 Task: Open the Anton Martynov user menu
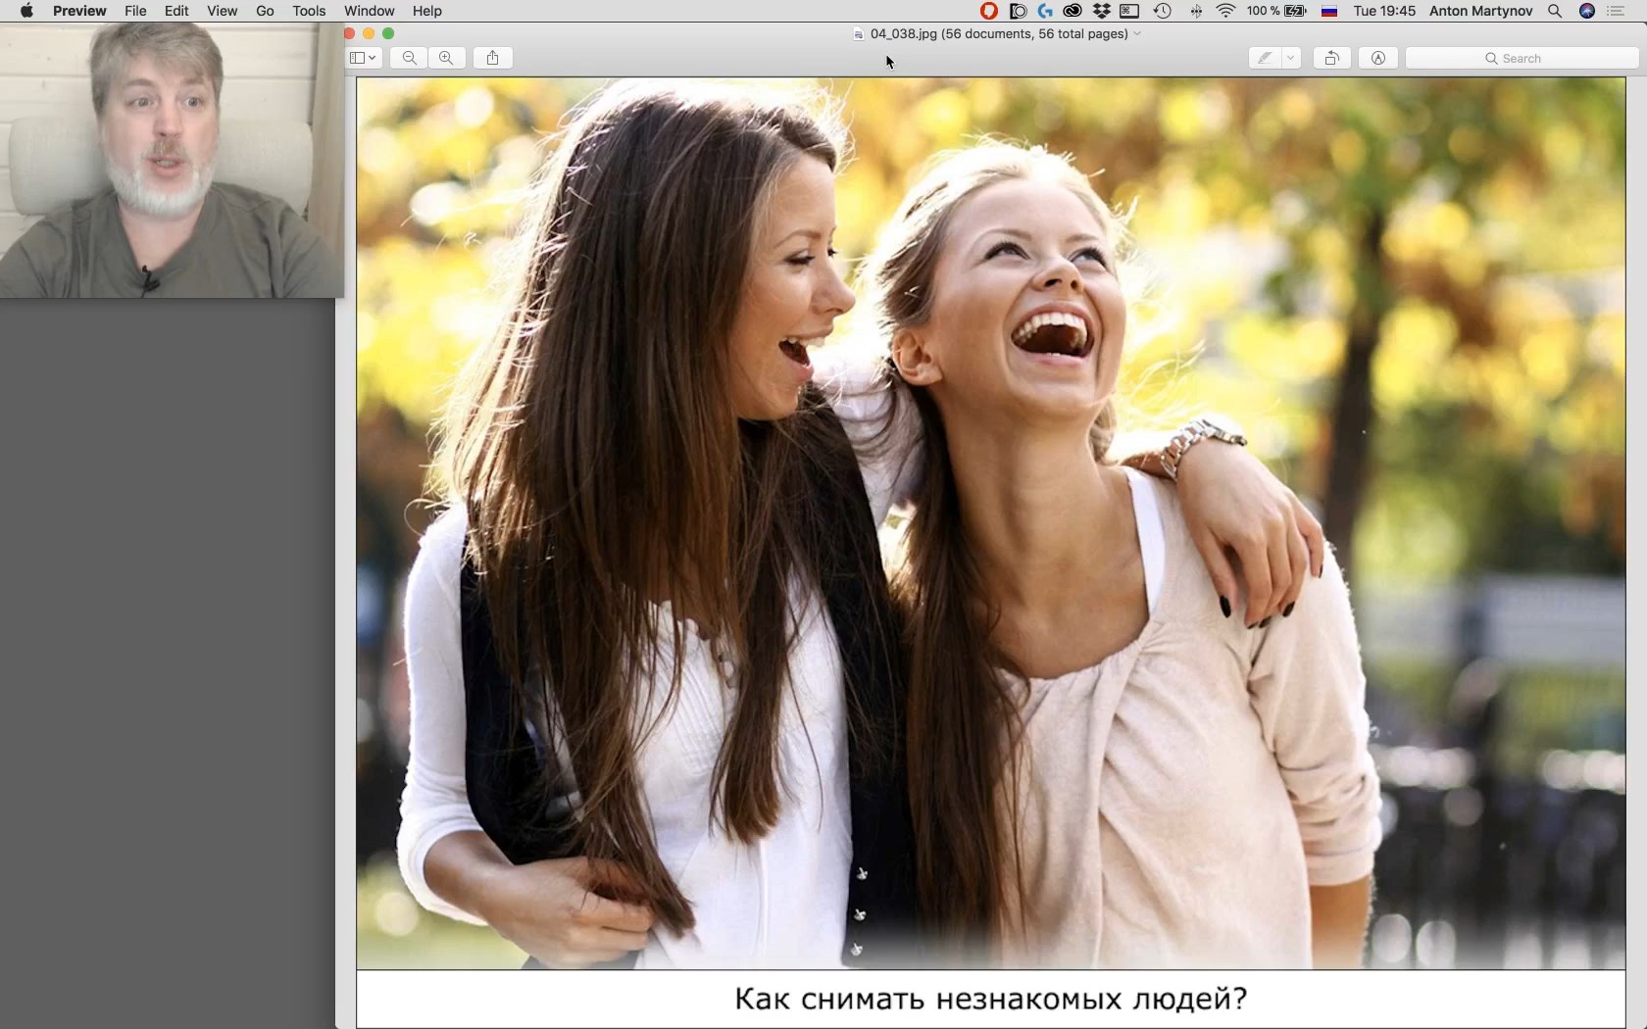(x=1480, y=11)
